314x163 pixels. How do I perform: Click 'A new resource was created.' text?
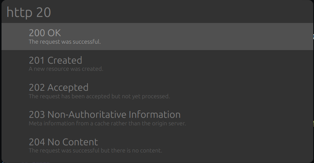(x=66, y=69)
